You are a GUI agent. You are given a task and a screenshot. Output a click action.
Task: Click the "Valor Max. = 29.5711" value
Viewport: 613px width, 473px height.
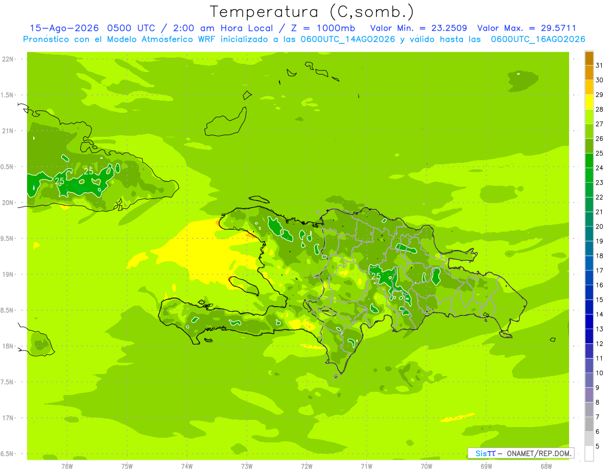pyautogui.click(x=527, y=28)
